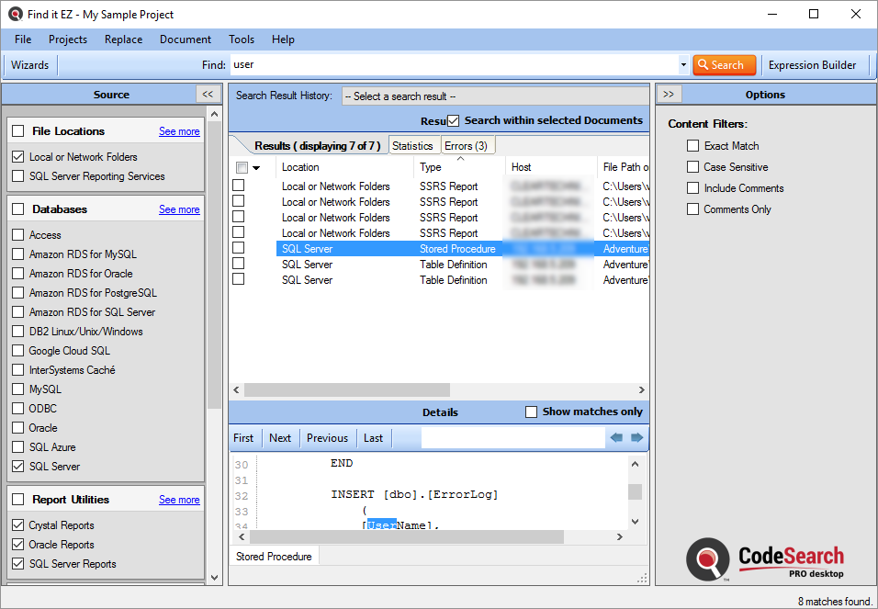878x609 pixels.
Task: Uncheck Oracle Reports checkbox
Action: pyautogui.click(x=18, y=545)
